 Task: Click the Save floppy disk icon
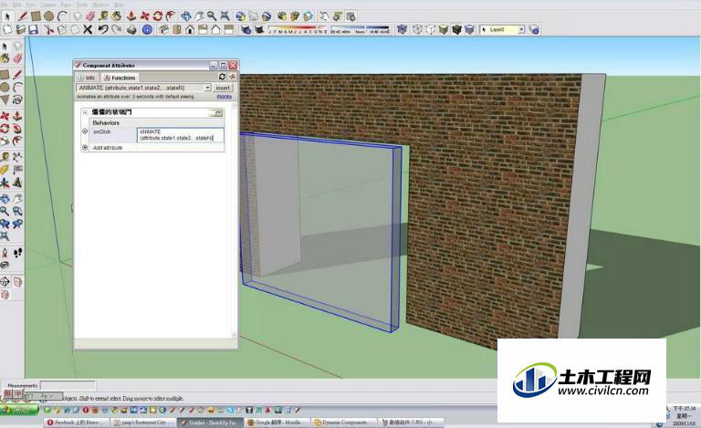pos(33,29)
